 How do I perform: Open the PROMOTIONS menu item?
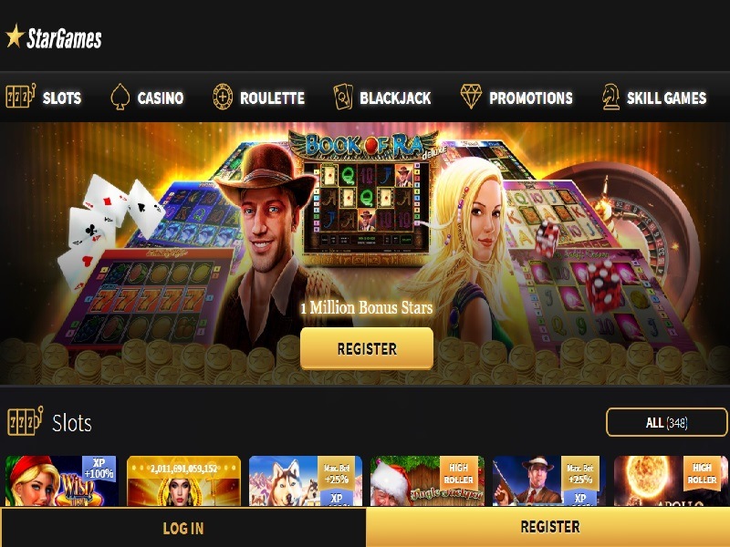[x=531, y=98]
